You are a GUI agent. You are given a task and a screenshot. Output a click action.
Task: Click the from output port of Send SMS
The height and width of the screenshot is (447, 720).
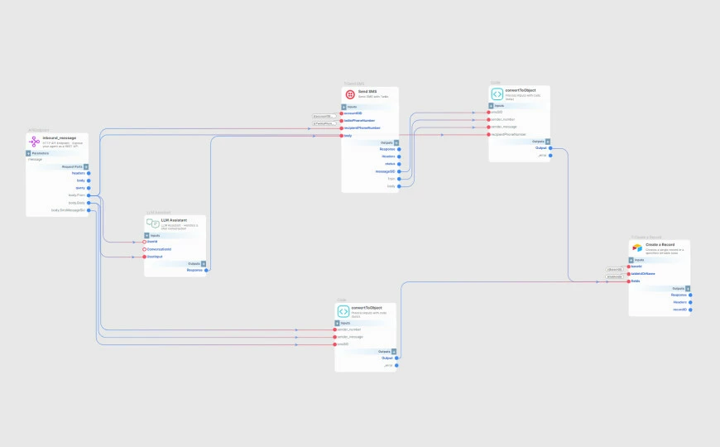(x=399, y=179)
